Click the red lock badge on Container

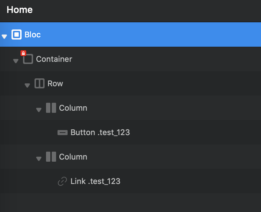pos(23,53)
